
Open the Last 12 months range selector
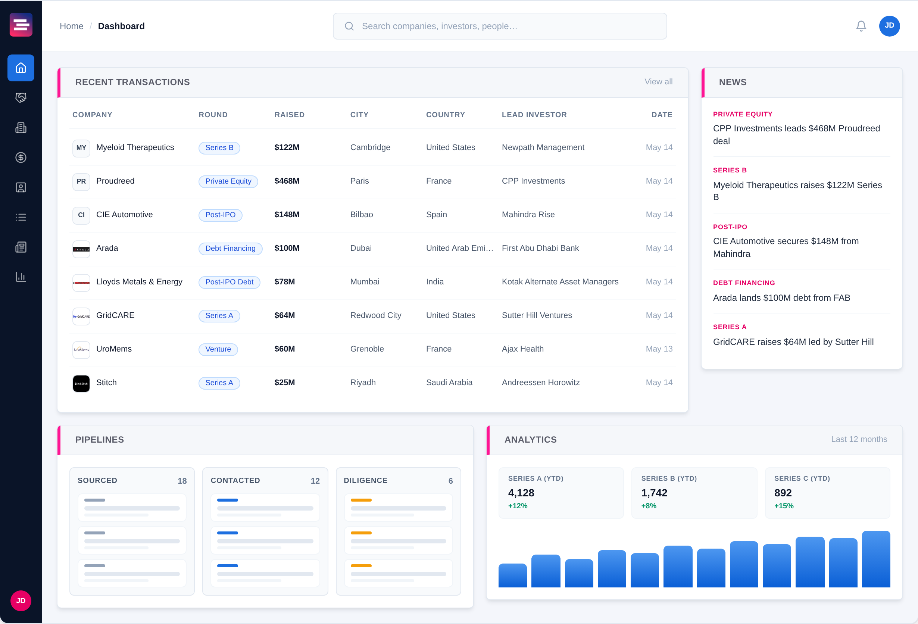tap(859, 439)
